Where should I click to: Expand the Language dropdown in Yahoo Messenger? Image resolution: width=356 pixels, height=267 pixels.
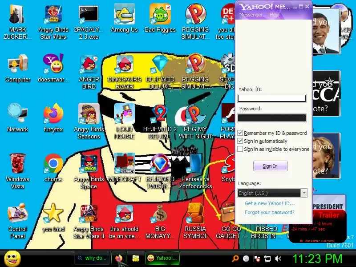tap(304, 193)
